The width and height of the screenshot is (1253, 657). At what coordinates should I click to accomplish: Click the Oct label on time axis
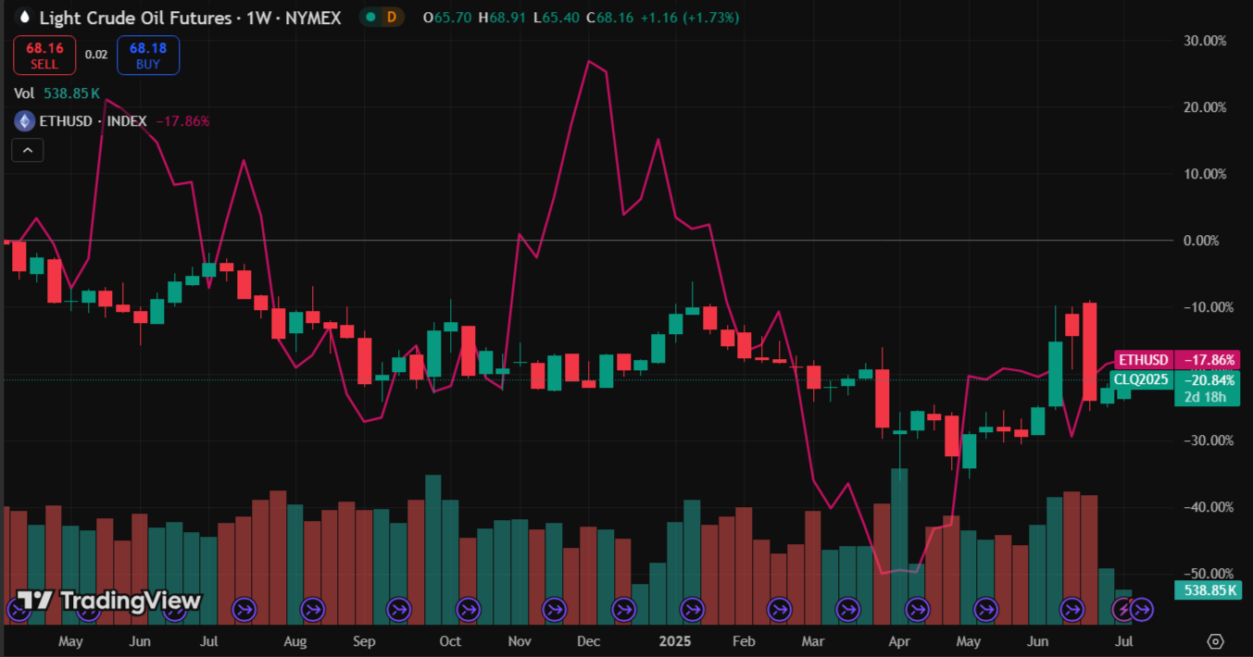[450, 640]
